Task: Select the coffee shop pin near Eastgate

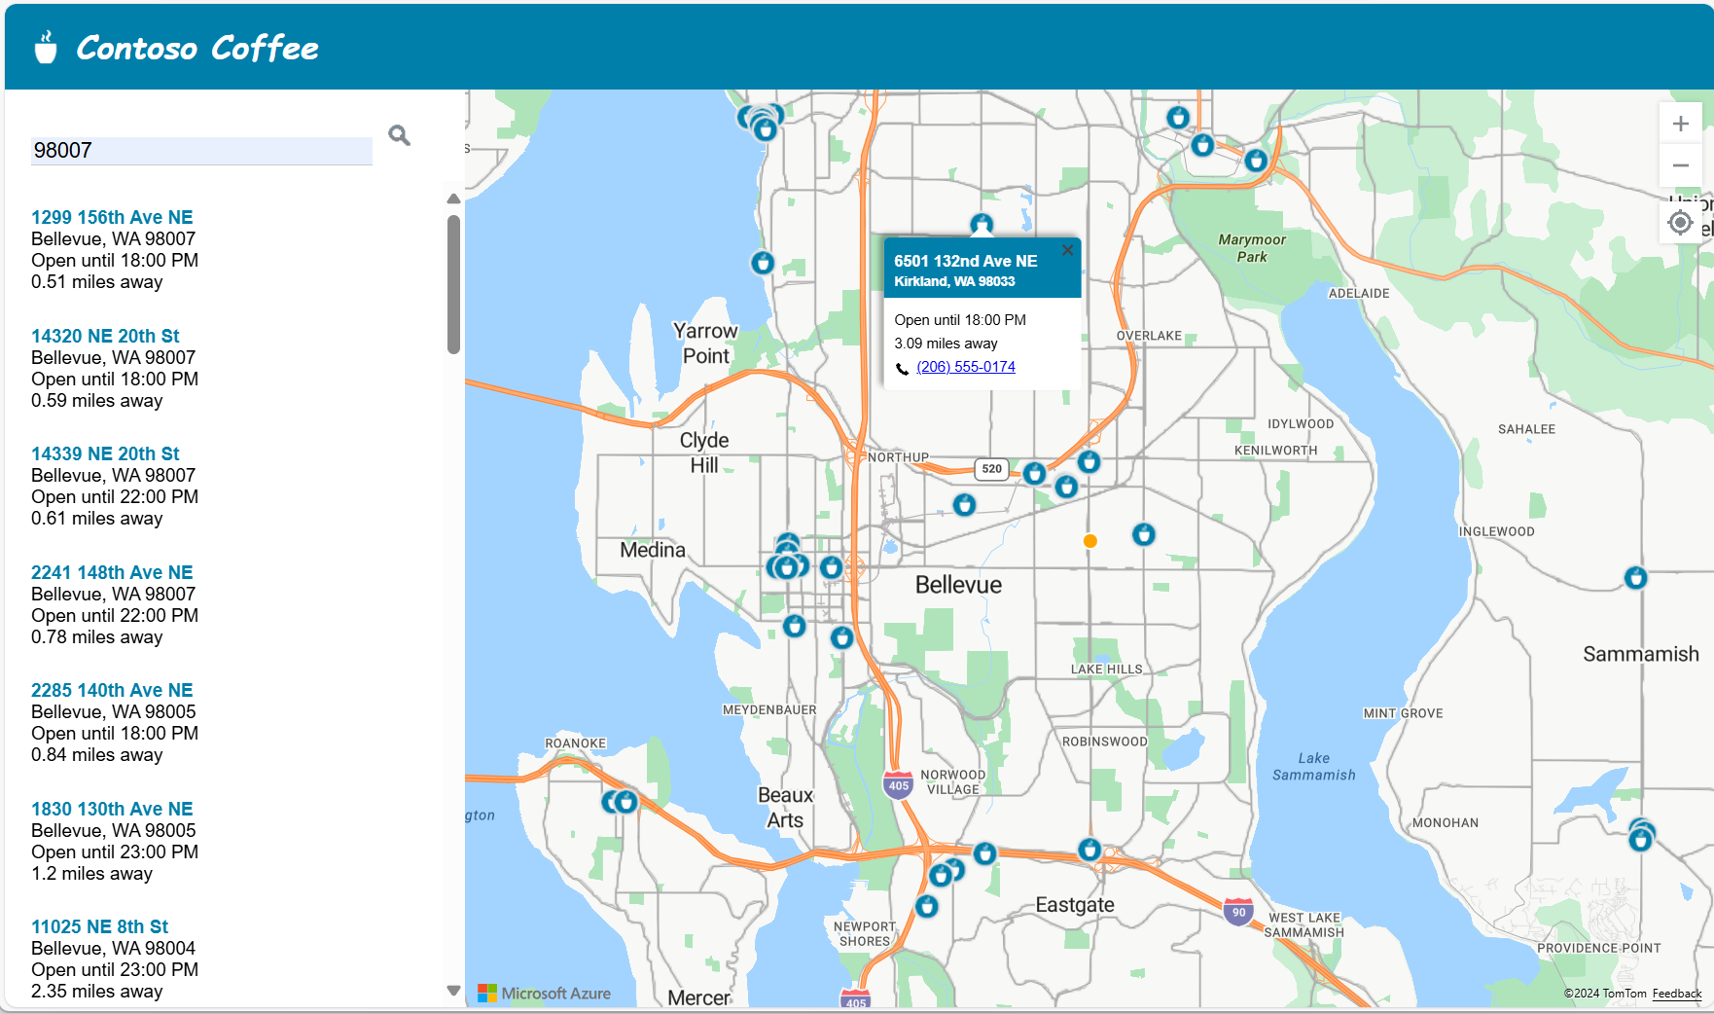Action: point(1091,848)
